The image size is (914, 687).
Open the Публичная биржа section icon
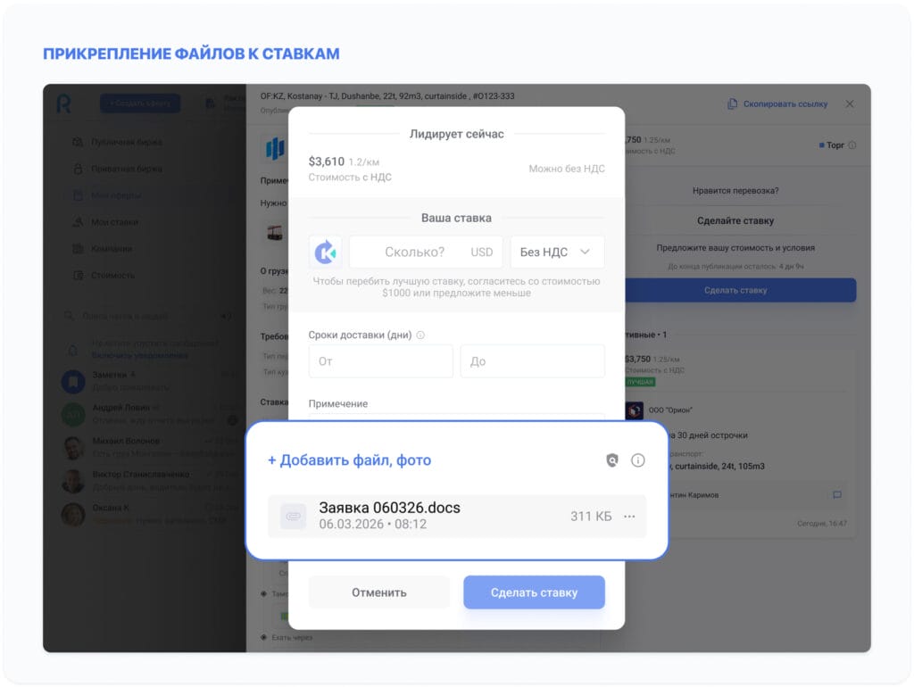(79, 141)
